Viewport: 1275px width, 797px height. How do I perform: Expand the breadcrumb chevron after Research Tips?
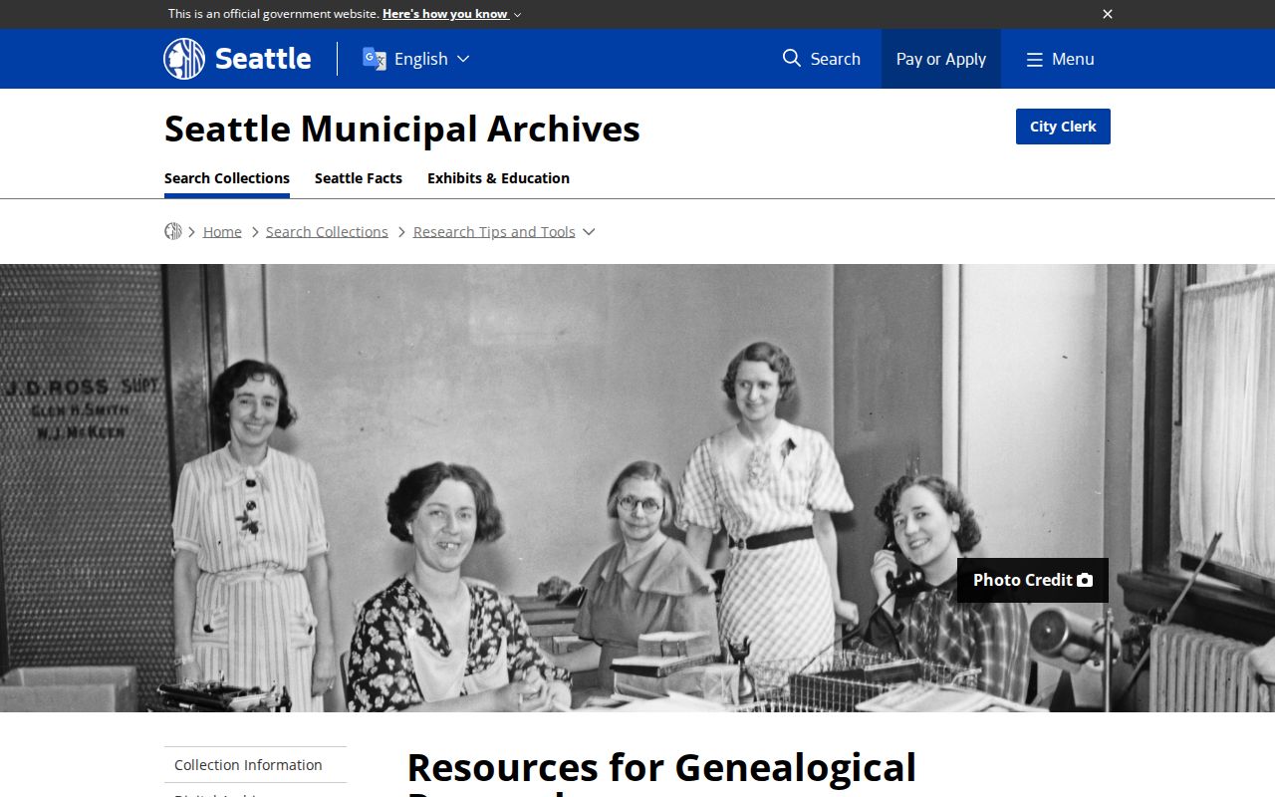click(589, 231)
